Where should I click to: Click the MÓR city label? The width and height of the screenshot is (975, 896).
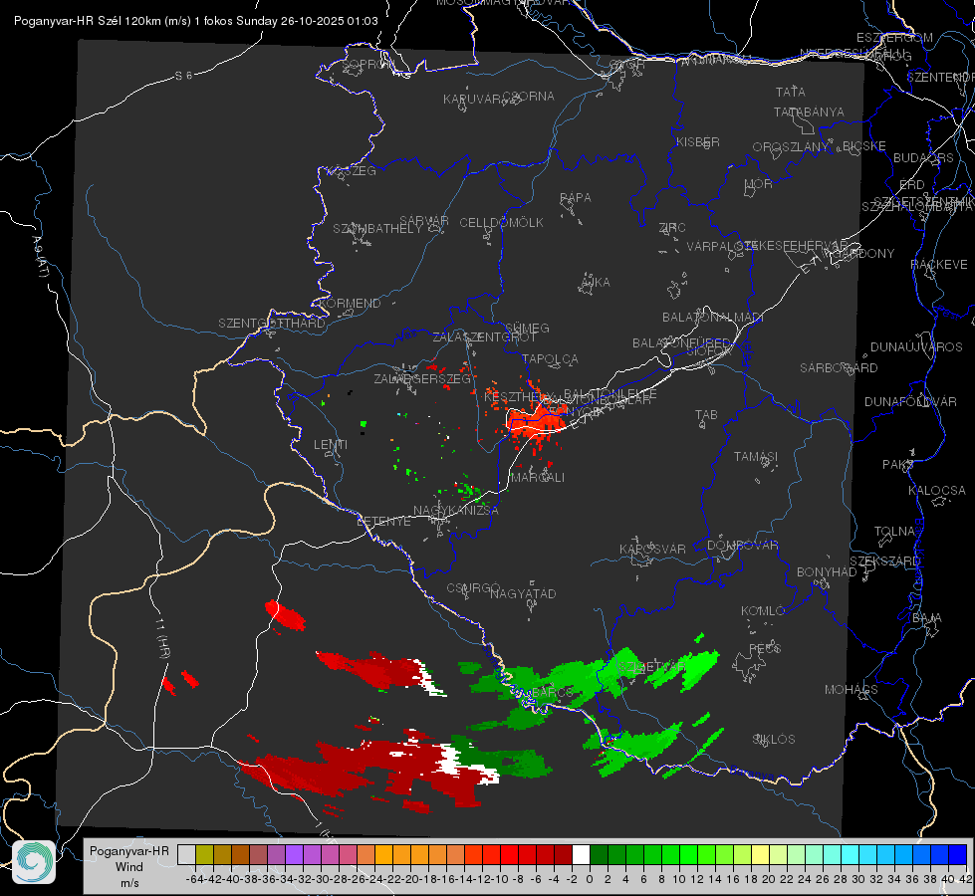pos(759,183)
